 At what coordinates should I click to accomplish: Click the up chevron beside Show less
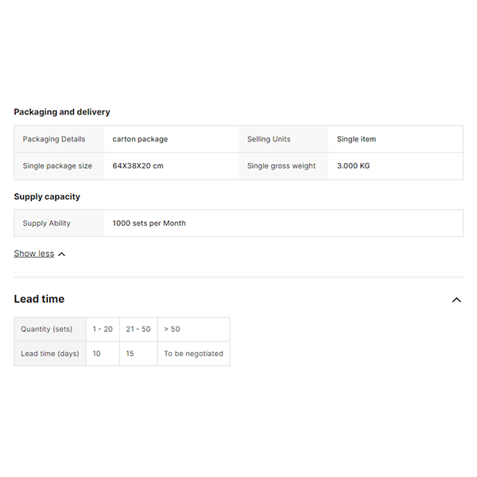click(x=62, y=254)
